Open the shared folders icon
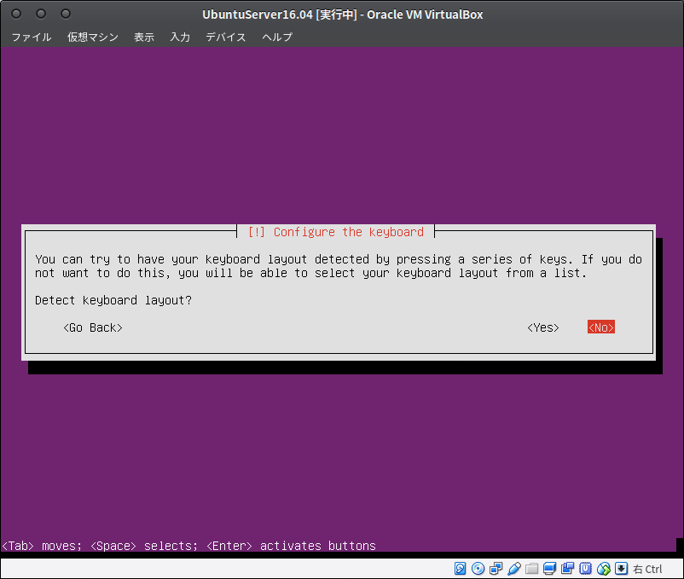The height and width of the screenshot is (579, 684). point(531,569)
